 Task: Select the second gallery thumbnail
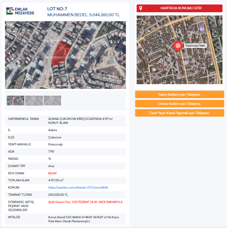pyautogui.click(x=34, y=100)
